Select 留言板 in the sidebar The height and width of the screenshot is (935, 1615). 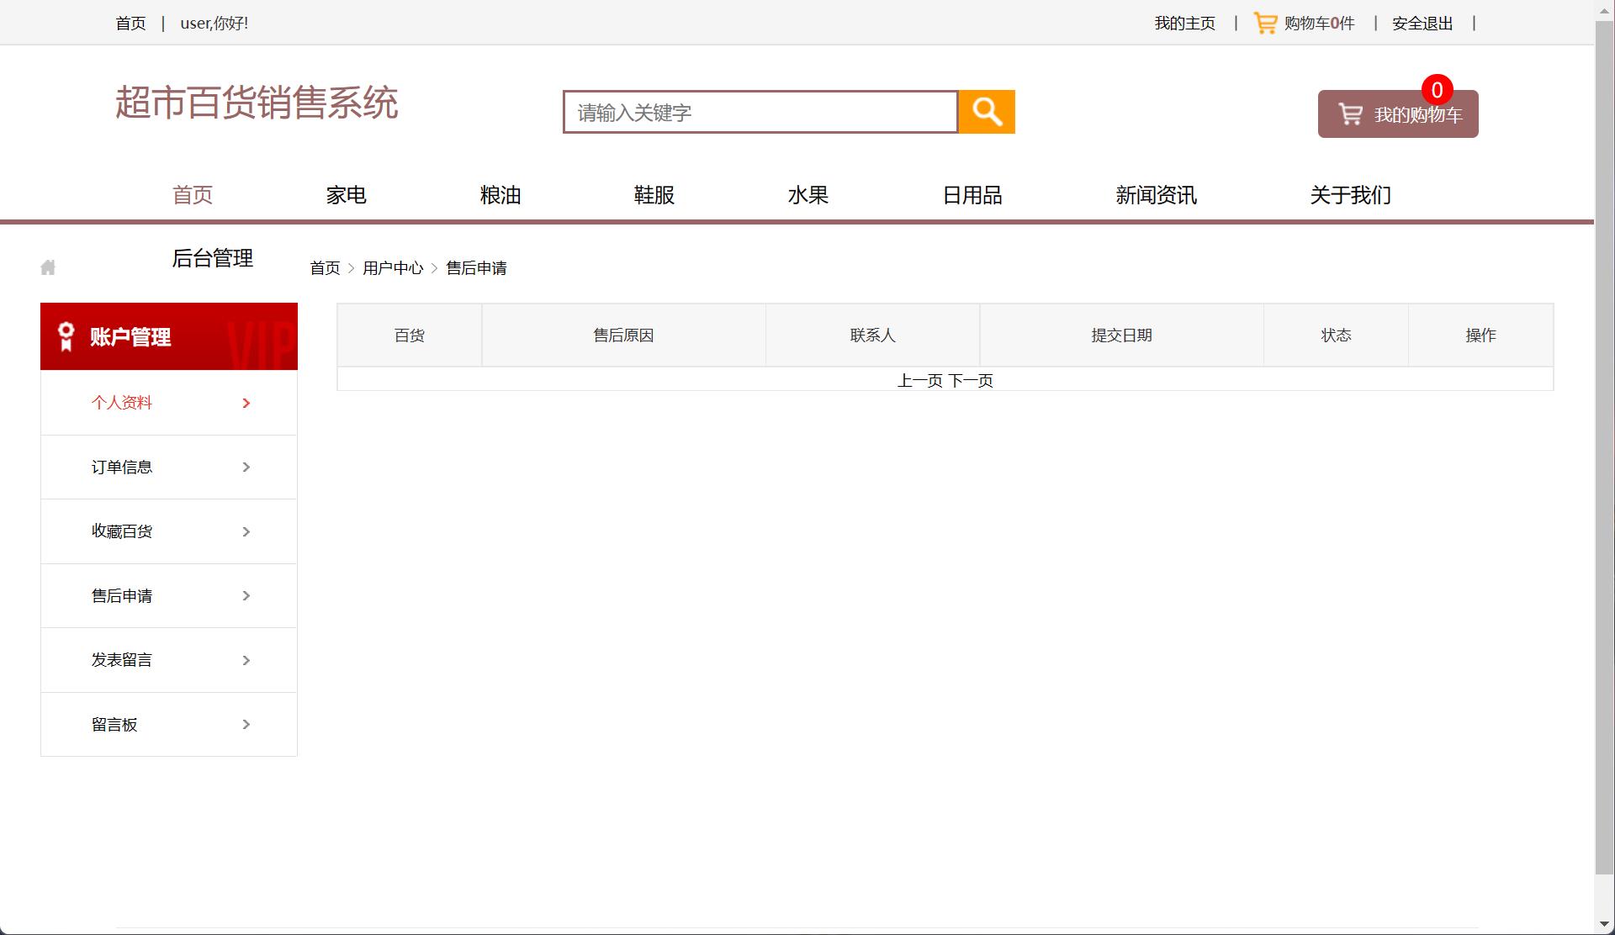click(x=115, y=724)
